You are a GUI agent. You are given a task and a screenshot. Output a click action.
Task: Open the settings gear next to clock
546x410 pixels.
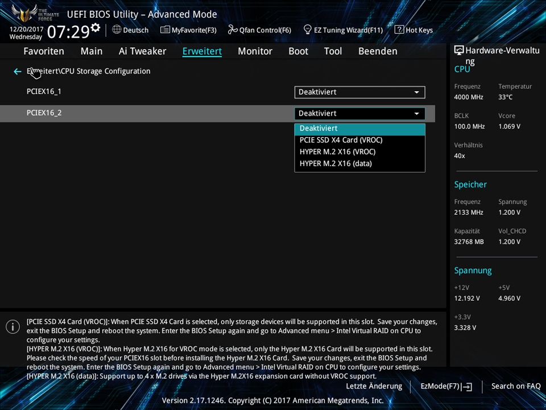pos(96,27)
